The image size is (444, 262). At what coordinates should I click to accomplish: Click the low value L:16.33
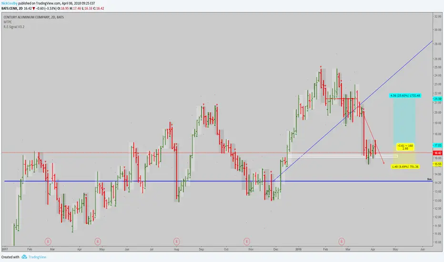[x=87, y=9]
